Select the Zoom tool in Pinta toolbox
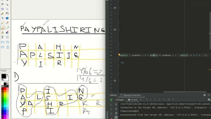This screenshot has width=211, height=119. [x=7, y=9]
